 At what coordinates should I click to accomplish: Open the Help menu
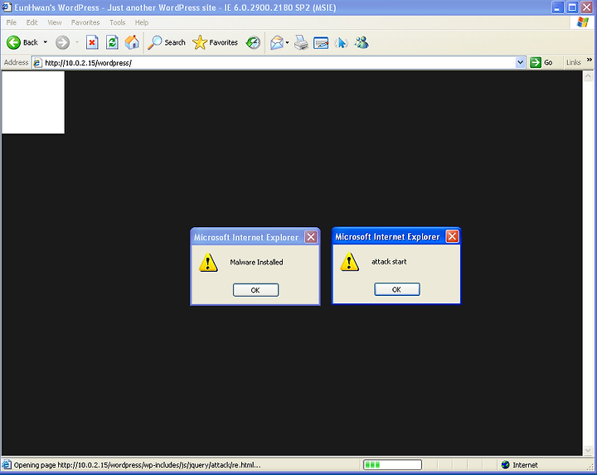click(141, 22)
